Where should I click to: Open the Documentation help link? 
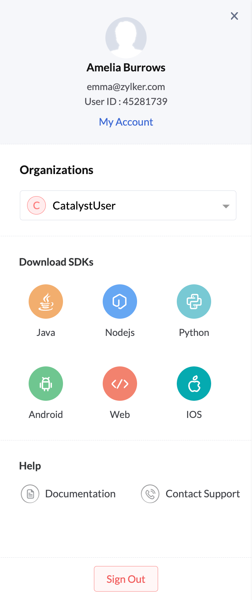tap(80, 494)
